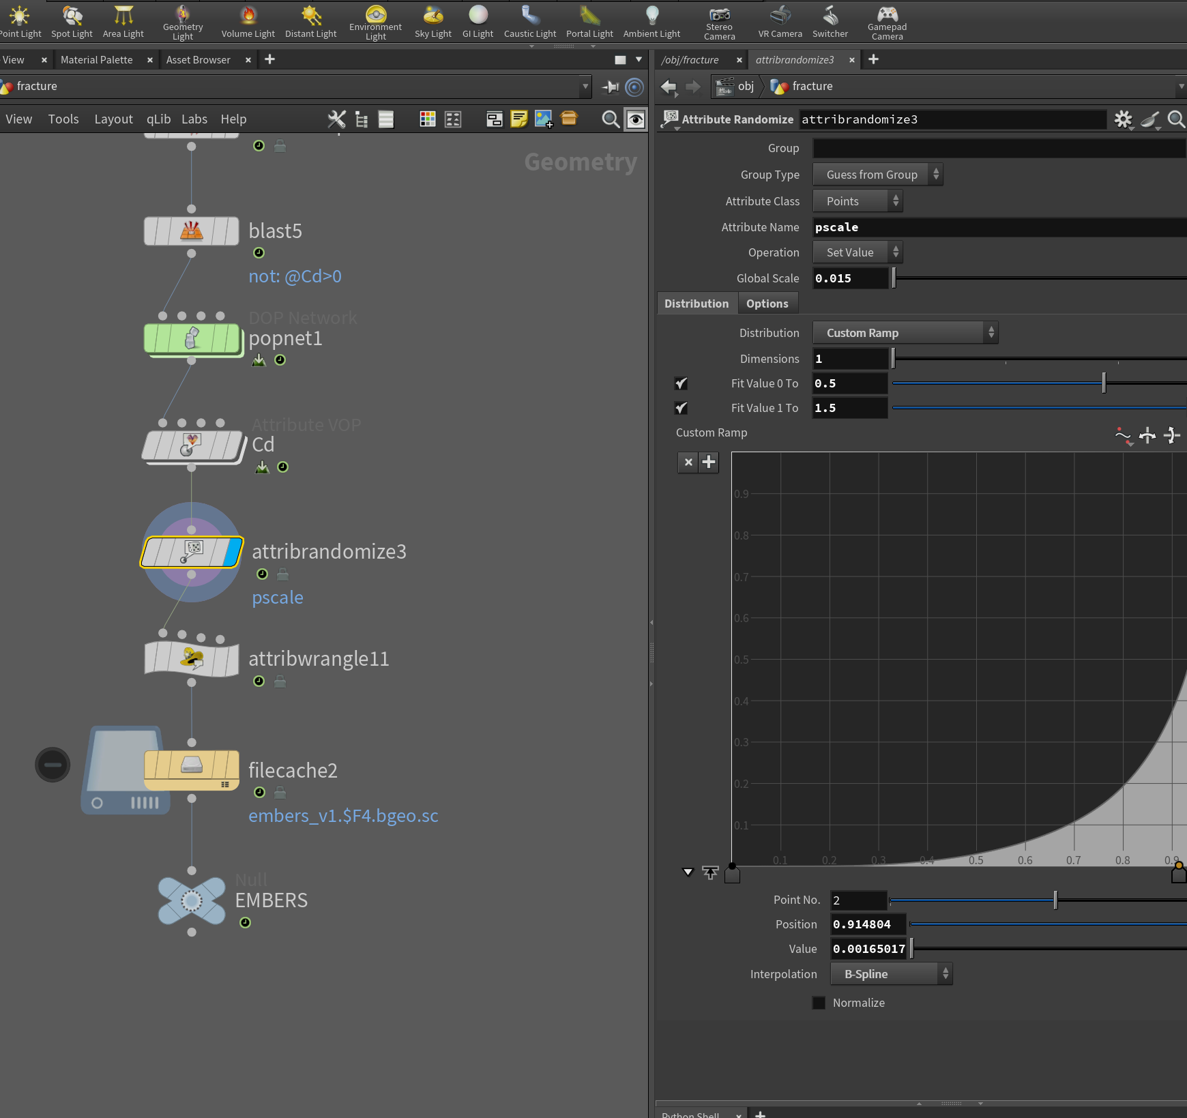Toggle the Fit Value 1 To checkbox
The image size is (1187, 1118).
pyautogui.click(x=681, y=408)
